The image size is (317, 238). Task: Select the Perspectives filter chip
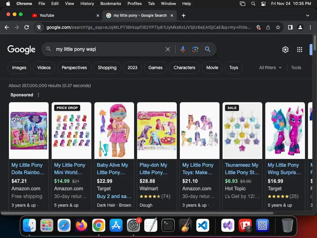coord(74,68)
